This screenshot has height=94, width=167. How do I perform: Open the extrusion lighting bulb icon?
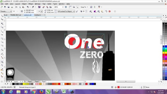102,11
